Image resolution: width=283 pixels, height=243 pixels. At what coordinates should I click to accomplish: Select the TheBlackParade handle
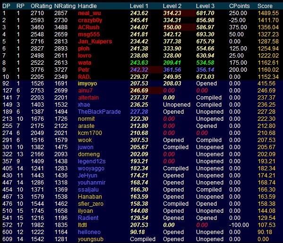coord(99,112)
